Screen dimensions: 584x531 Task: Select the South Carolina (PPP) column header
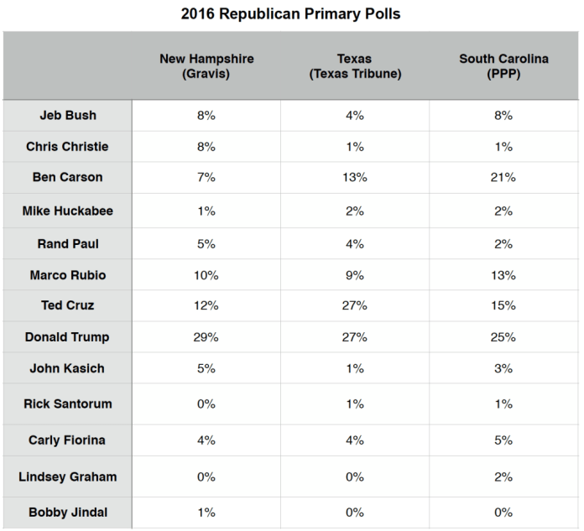[x=504, y=66]
